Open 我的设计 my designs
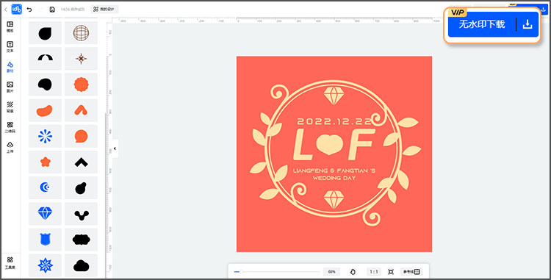Image resolution: width=551 pixels, height=280 pixels. coord(105,10)
